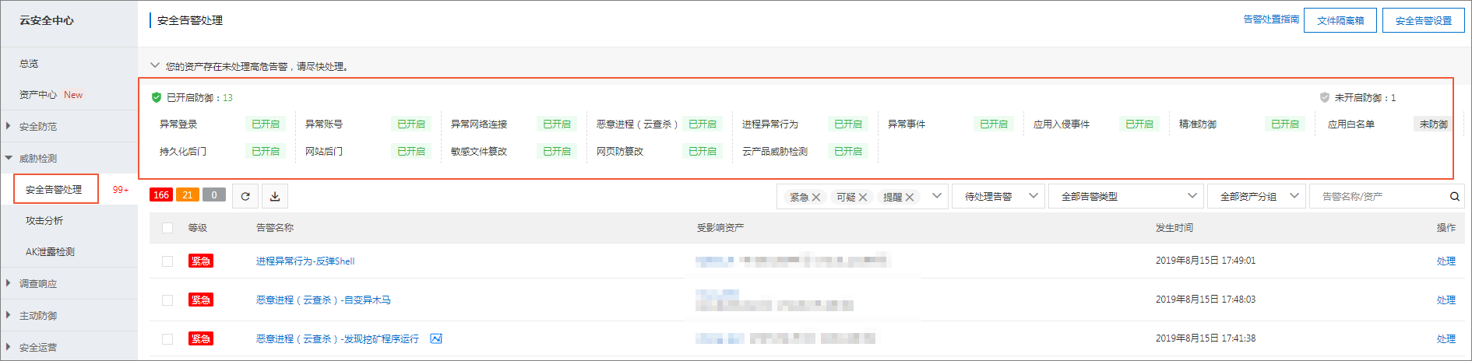1472x361 pixels.
Task: Click 已开启 status for 网站后门
Action: 411,151
